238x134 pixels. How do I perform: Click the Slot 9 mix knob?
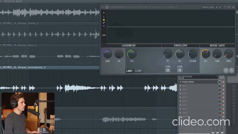(x=219, y=113)
